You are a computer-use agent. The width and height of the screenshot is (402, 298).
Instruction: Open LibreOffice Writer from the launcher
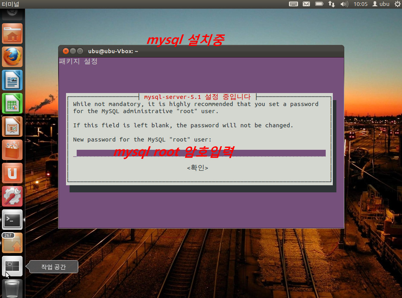12,80
